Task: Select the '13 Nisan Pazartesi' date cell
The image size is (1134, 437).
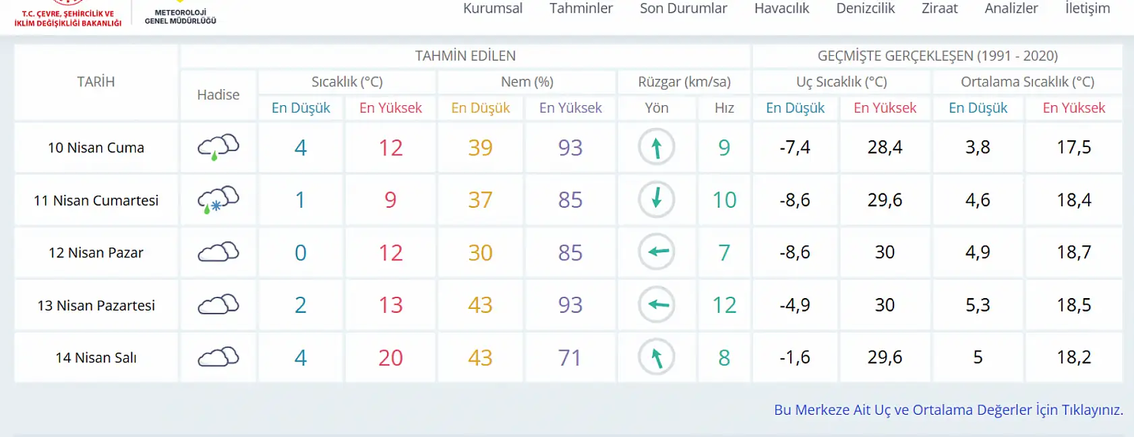Action: pyautogui.click(x=96, y=305)
